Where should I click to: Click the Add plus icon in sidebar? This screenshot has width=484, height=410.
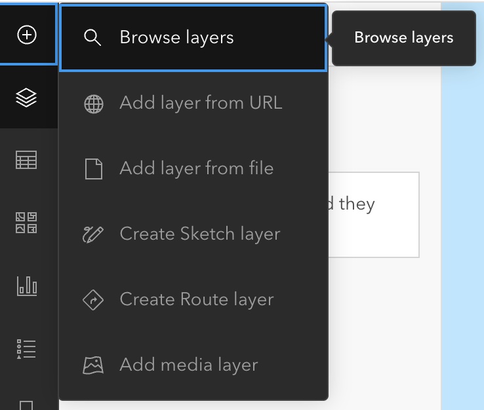click(x=27, y=36)
